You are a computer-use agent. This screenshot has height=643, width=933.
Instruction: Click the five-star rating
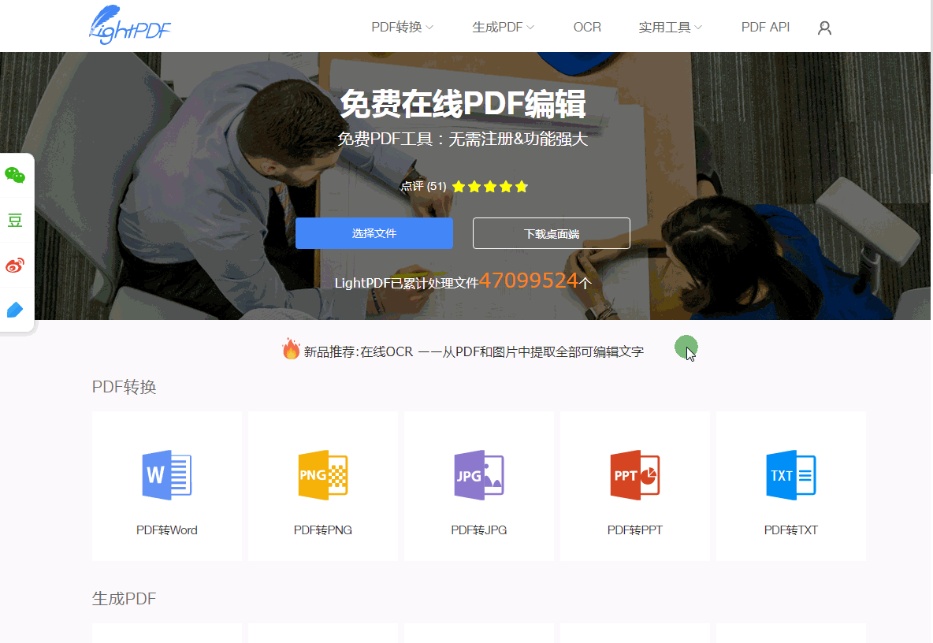click(x=489, y=187)
